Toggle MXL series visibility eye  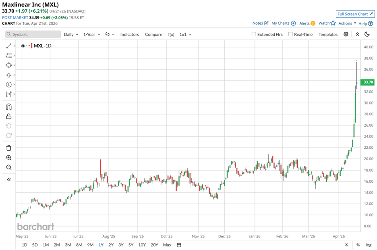click(23, 46)
